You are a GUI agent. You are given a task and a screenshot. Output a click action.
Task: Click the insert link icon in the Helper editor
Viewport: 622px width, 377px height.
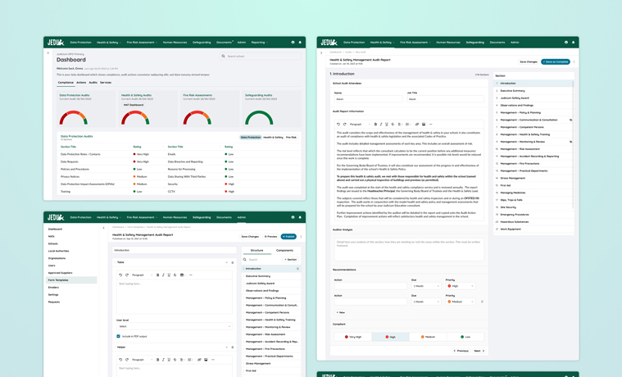(199, 360)
